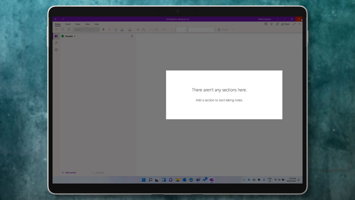Toggle underline formatting
This screenshot has height=200, width=355.
(115, 30)
